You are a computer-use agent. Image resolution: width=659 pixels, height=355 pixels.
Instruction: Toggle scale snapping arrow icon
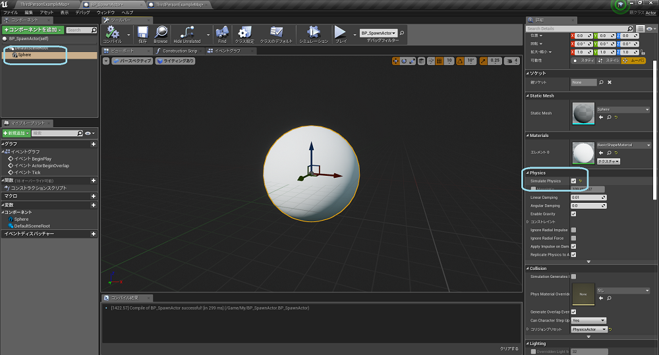coord(483,61)
